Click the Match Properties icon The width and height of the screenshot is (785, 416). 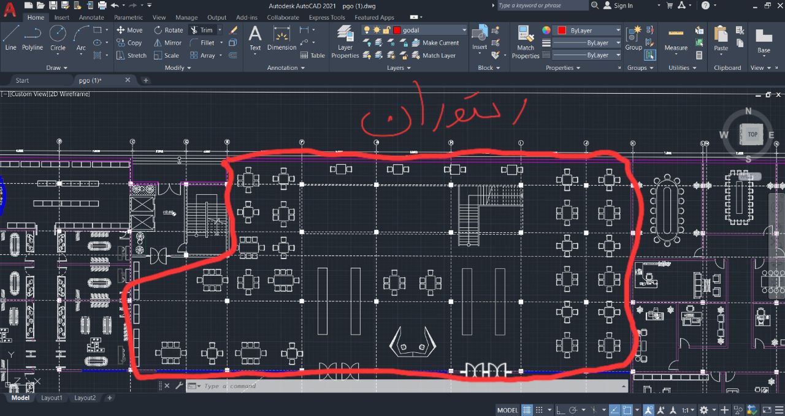526,42
